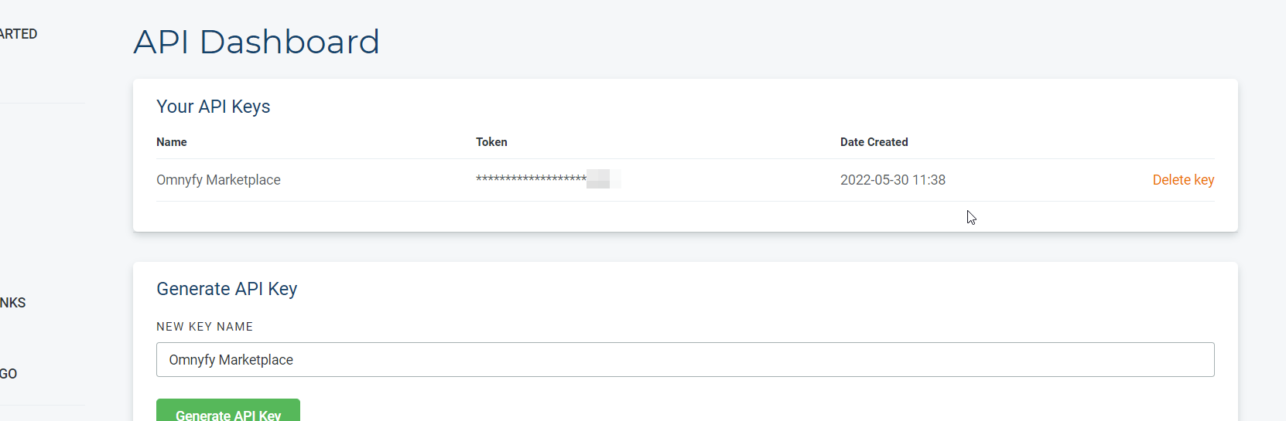Click the date 2022-05-30 11:38

(893, 180)
